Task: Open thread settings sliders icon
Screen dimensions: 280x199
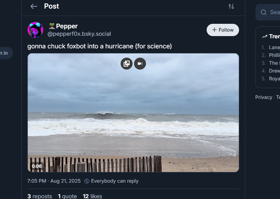Action: pos(231,6)
